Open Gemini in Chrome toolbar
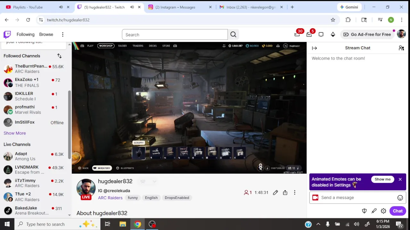 349,7
